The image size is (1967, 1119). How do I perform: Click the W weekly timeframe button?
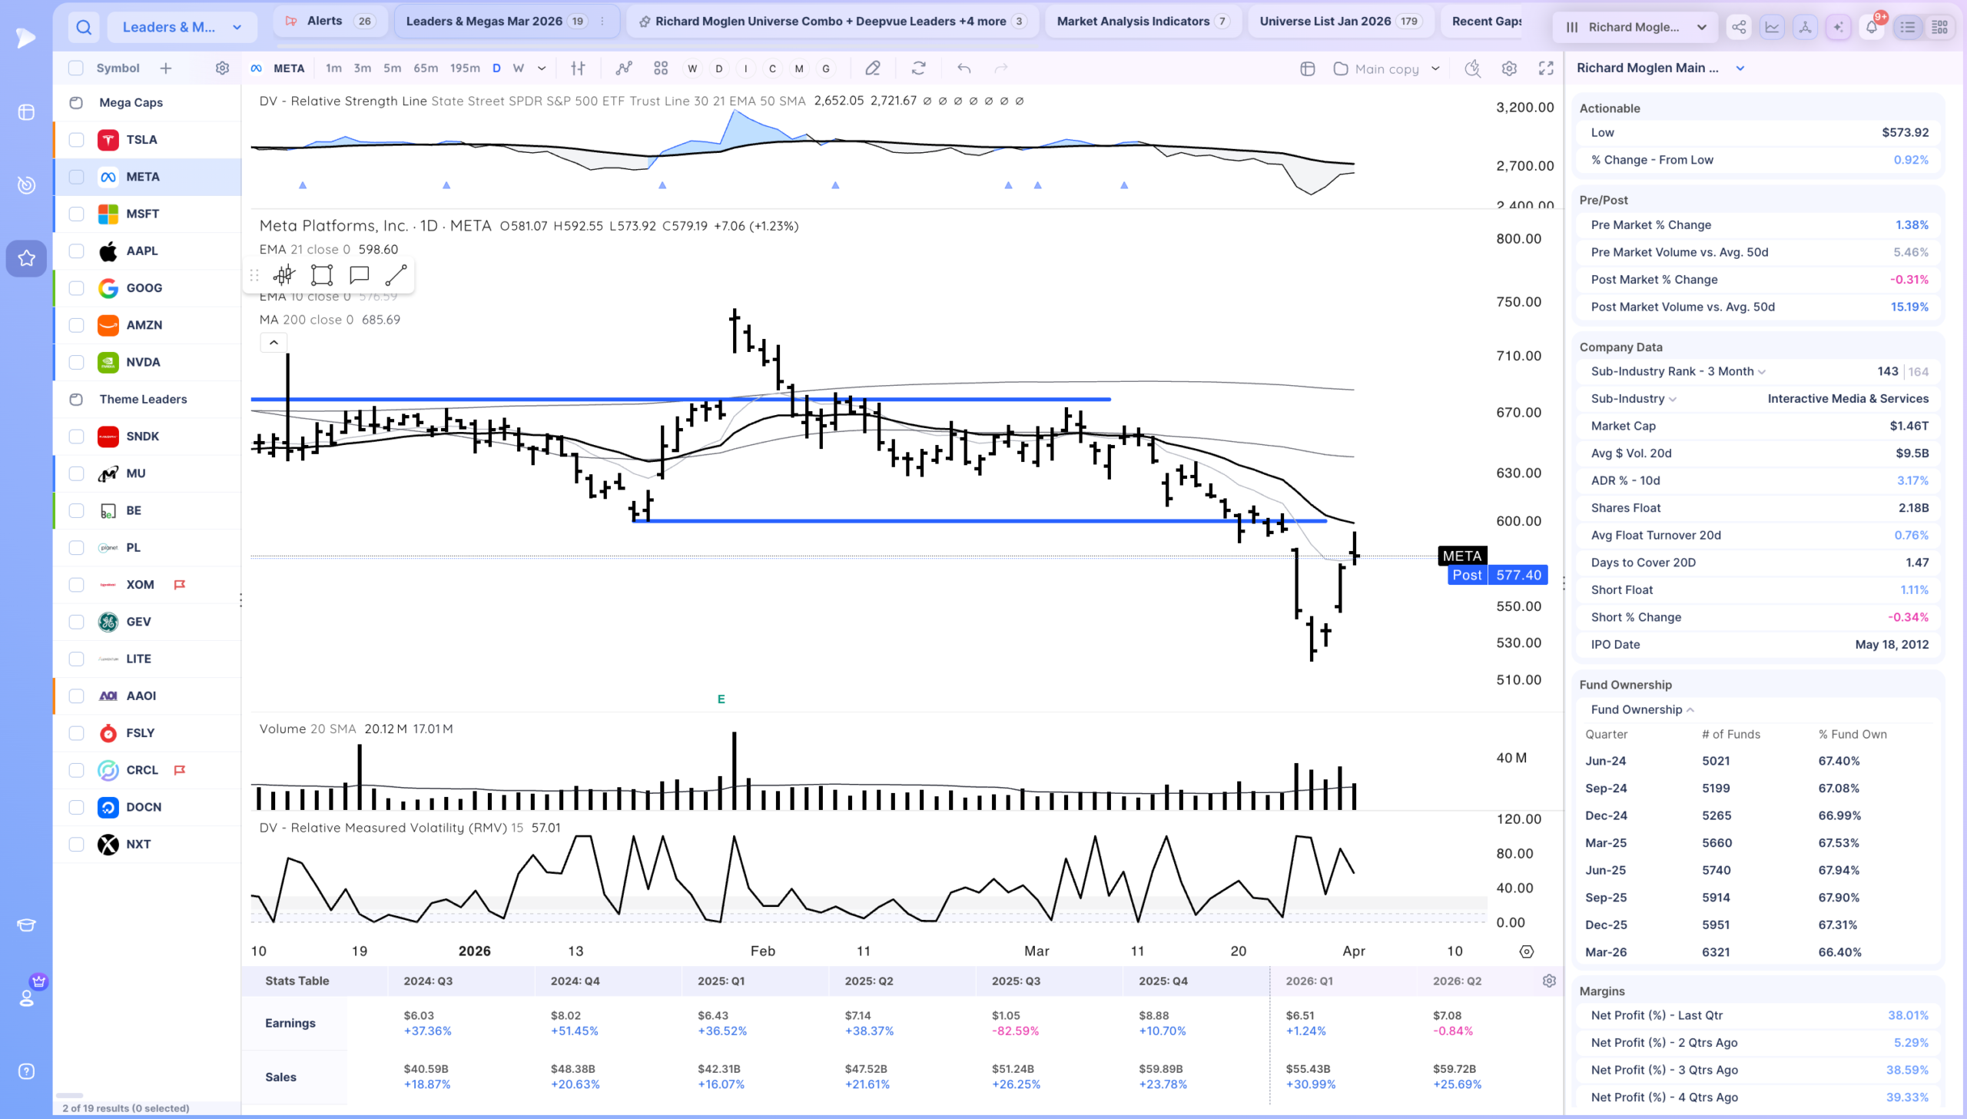pos(519,68)
